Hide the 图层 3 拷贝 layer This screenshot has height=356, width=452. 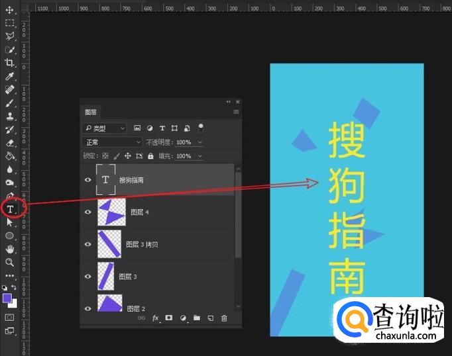click(x=88, y=244)
